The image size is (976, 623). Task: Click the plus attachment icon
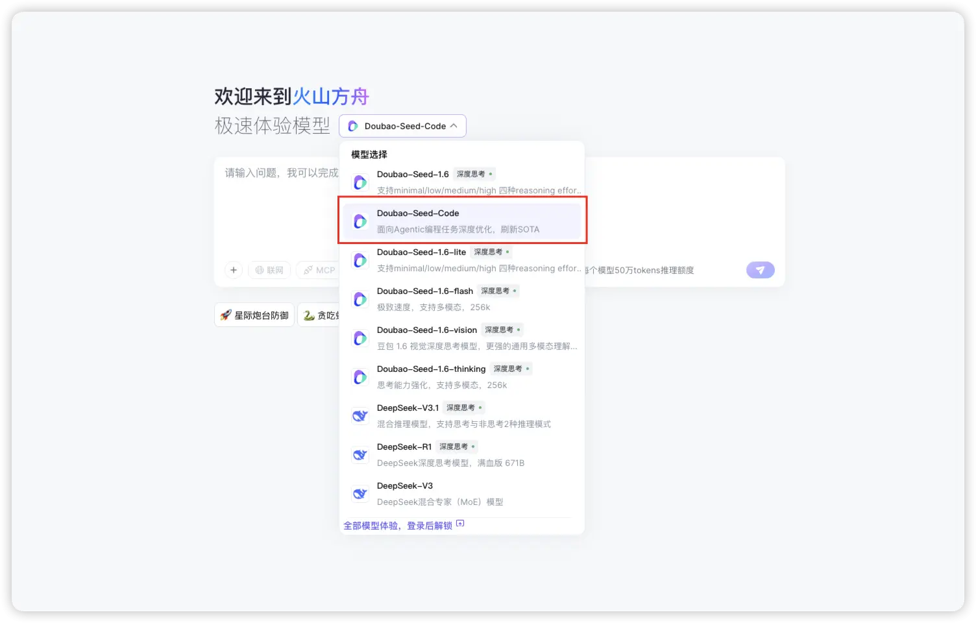coord(234,270)
